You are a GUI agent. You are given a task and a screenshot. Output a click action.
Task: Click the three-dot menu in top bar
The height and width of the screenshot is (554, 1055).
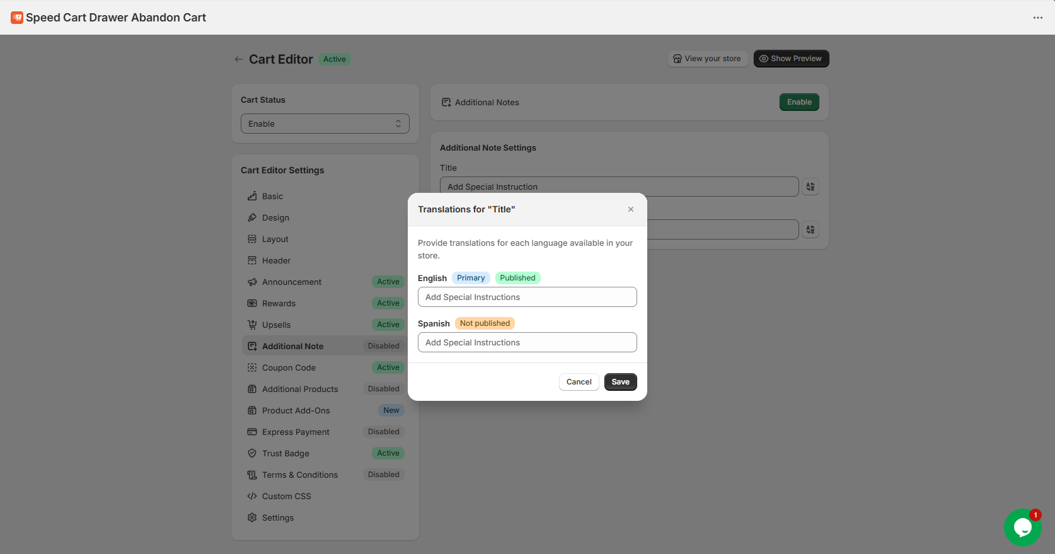click(1037, 18)
